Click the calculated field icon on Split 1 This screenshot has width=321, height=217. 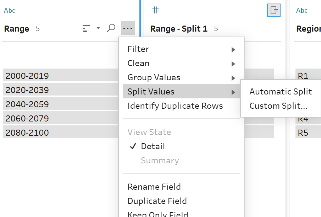pyautogui.click(x=274, y=10)
